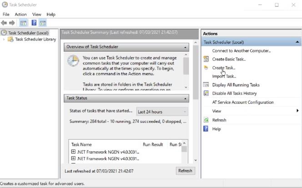Viewport: 302px width, 188px height.
Task: Click Import Task action
Action: 224,77
